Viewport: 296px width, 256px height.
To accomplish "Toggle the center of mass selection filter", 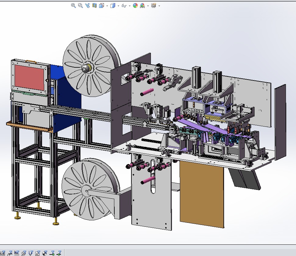I will coord(45,253).
